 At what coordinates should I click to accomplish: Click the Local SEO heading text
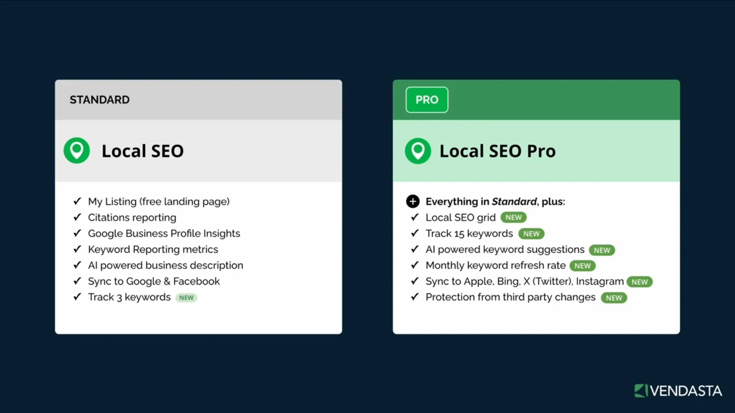142,151
